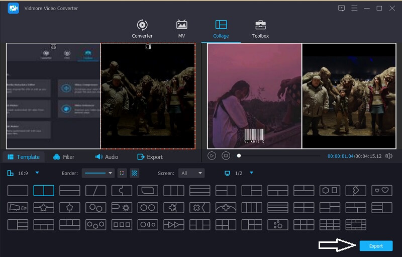This screenshot has height=257, width=402.
Task: Open the Converter section
Action: [x=142, y=29]
